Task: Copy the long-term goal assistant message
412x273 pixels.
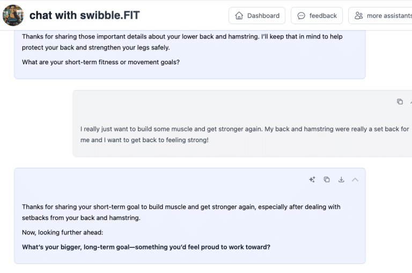Action: (x=326, y=180)
